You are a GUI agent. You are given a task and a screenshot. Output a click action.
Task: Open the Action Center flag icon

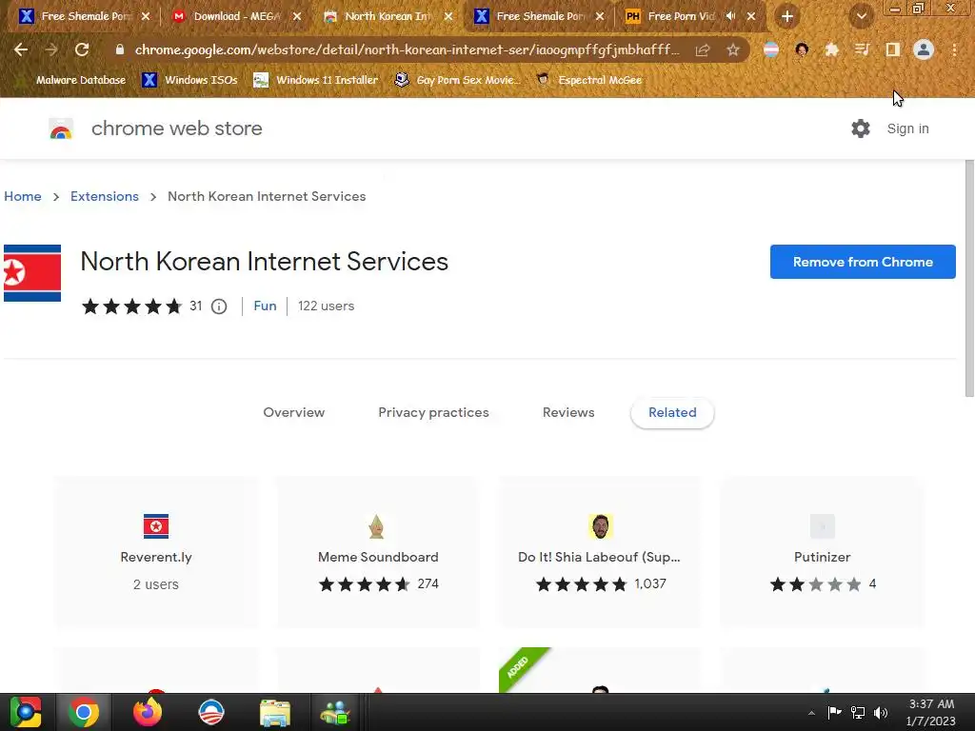834,712
